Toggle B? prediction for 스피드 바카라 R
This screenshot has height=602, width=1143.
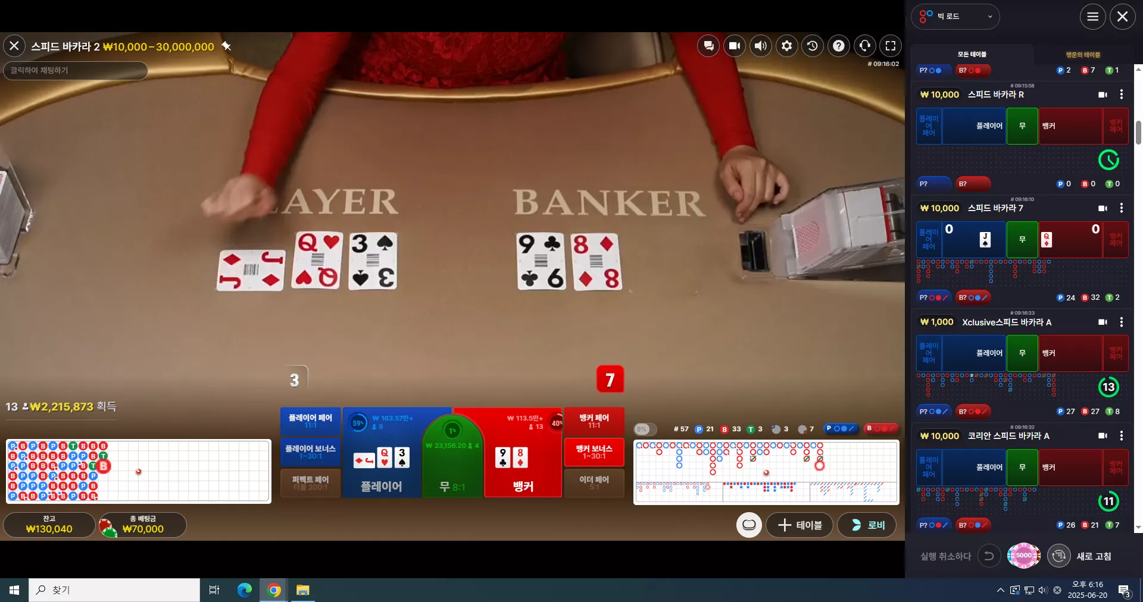coord(973,184)
